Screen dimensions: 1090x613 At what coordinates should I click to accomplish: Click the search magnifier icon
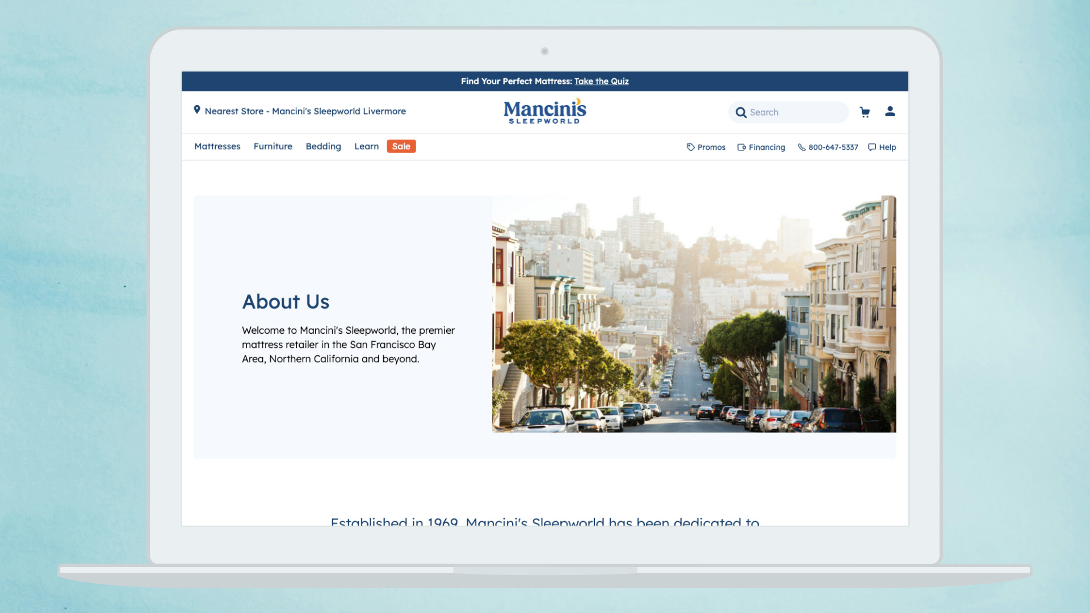coord(741,112)
